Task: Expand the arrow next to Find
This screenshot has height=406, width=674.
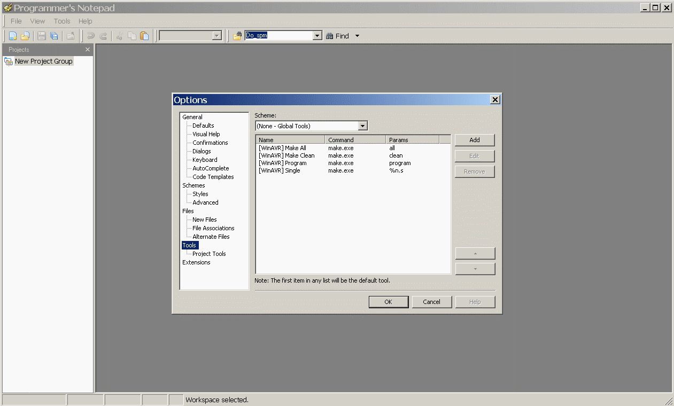Action: click(357, 36)
